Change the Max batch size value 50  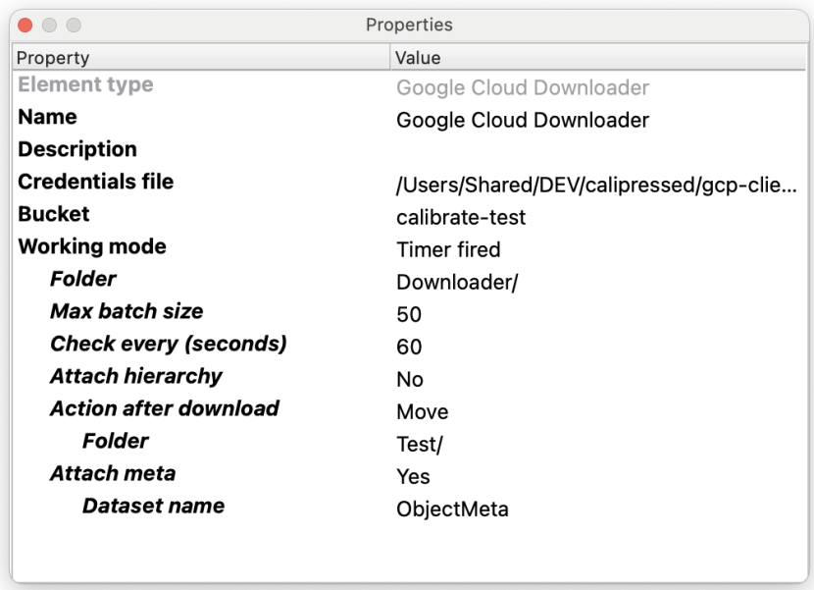(409, 315)
